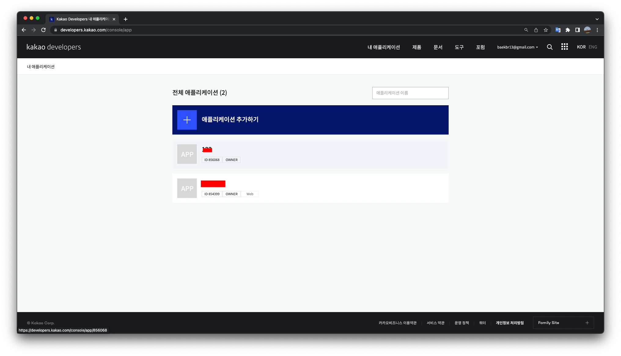This screenshot has width=621, height=356.
Task: Open the nine-dot services grid icon
Action: 564,47
